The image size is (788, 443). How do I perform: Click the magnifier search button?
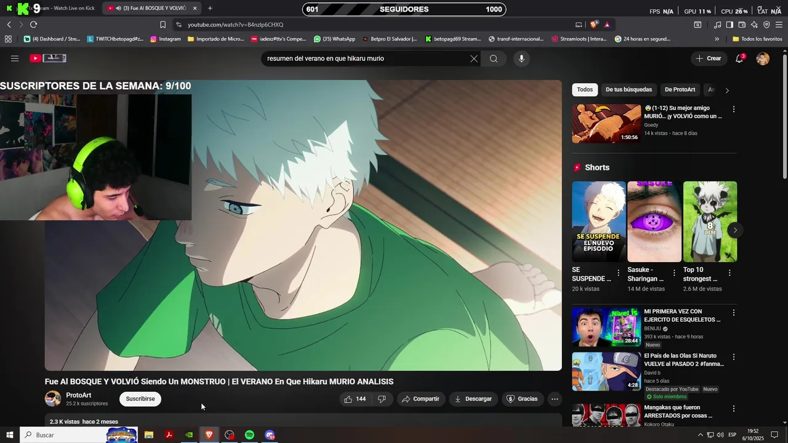pyautogui.click(x=494, y=58)
